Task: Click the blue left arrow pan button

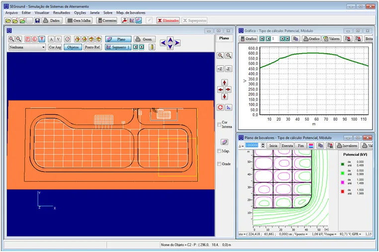Action: 163,43
